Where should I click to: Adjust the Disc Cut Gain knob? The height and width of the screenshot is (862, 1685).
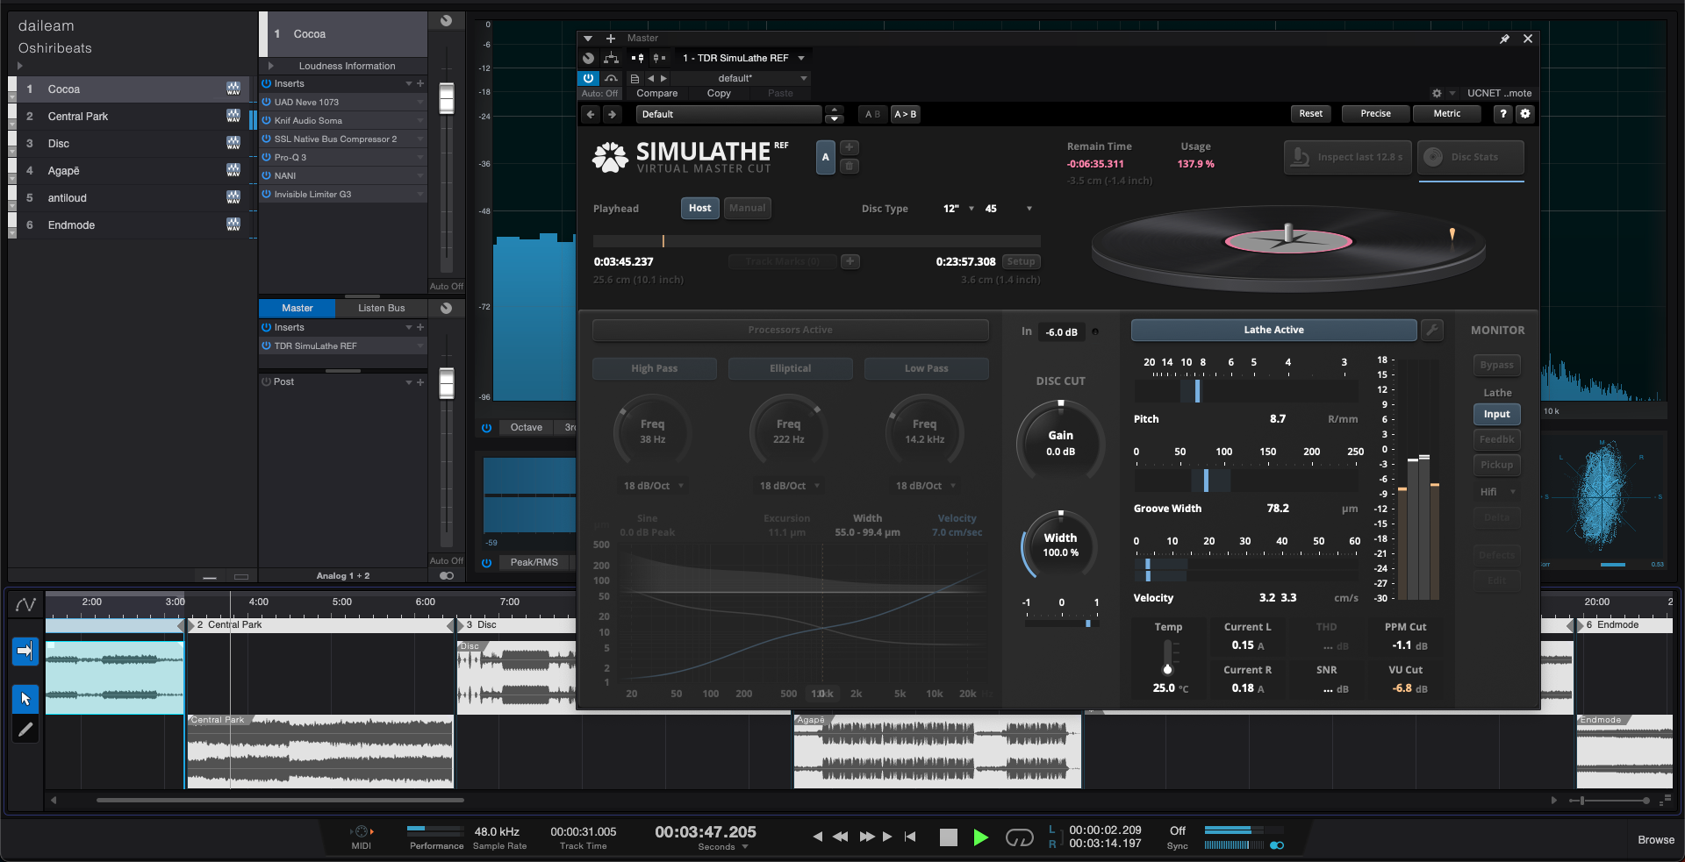1060,443
